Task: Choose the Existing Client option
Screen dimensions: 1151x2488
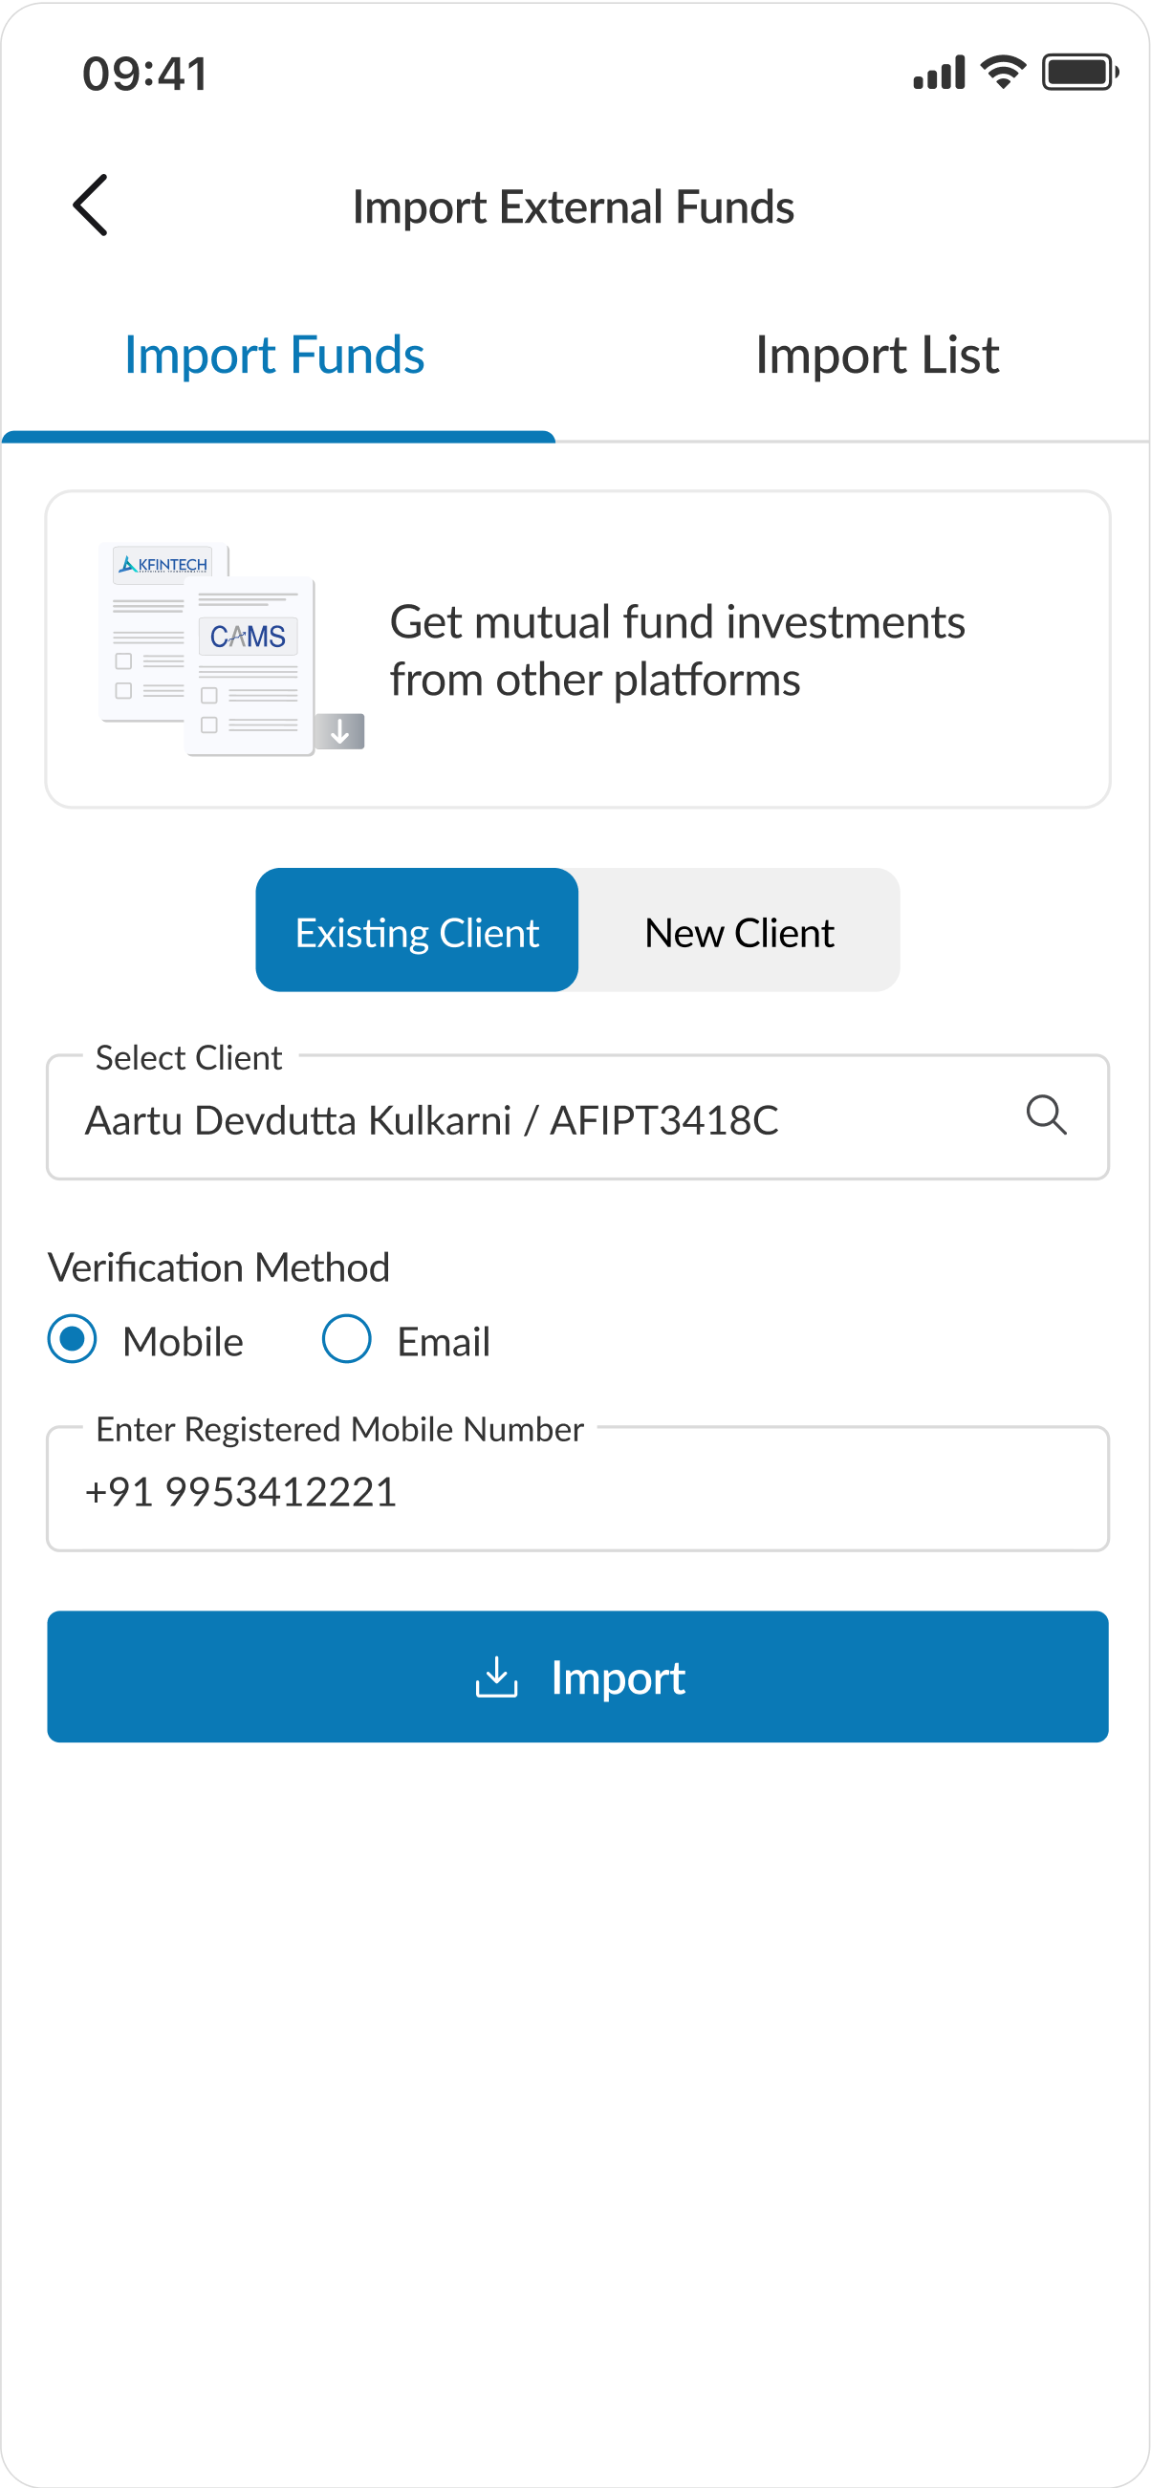Action: (417, 931)
